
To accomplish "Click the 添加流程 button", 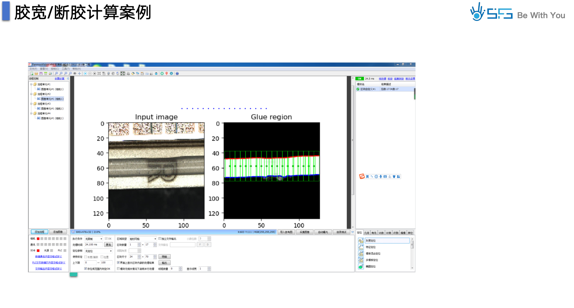I will click(x=39, y=232).
